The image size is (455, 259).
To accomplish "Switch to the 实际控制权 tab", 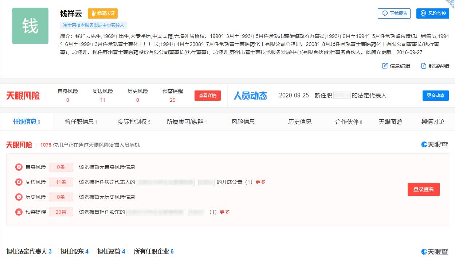I will pyautogui.click(x=134, y=122).
